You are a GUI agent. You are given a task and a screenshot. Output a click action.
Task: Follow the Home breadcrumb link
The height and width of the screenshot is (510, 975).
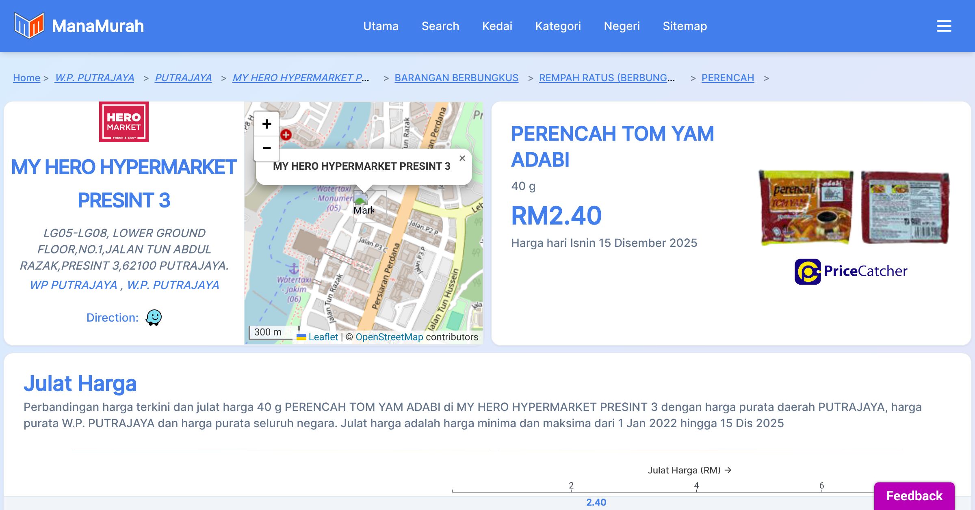pyautogui.click(x=26, y=78)
